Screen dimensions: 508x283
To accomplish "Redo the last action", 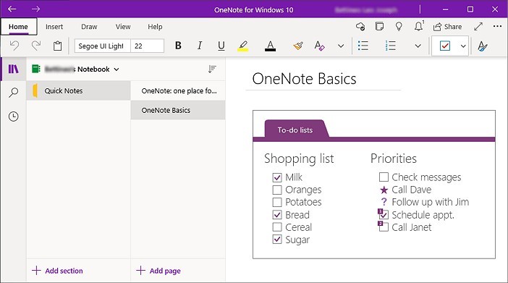I will point(36,46).
